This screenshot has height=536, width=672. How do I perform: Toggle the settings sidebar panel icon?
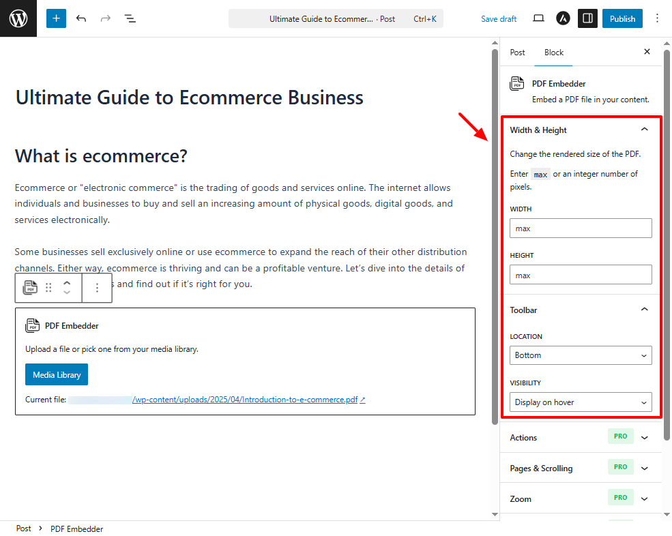click(x=587, y=18)
